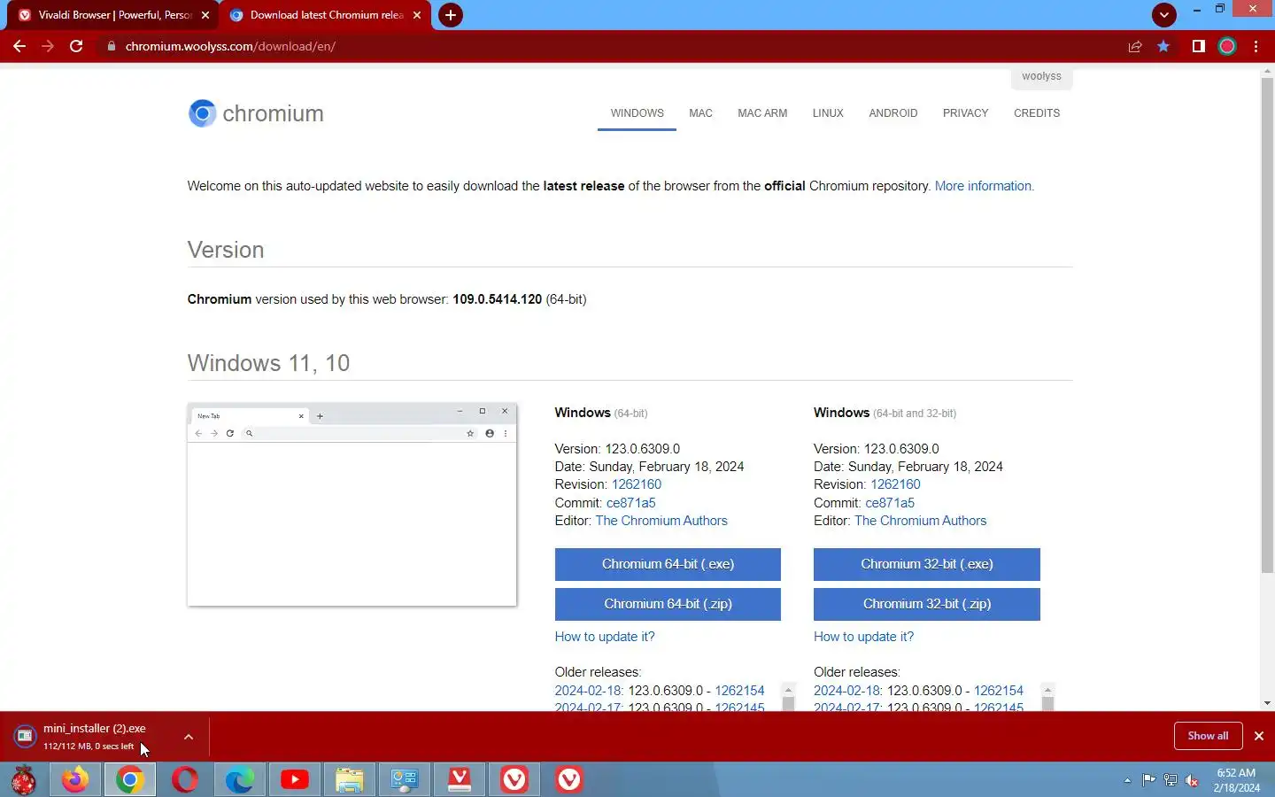This screenshot has width=1275, height=797.
Task: Open the WINDOWS navigation tab
Action: [x=637, y=113]
